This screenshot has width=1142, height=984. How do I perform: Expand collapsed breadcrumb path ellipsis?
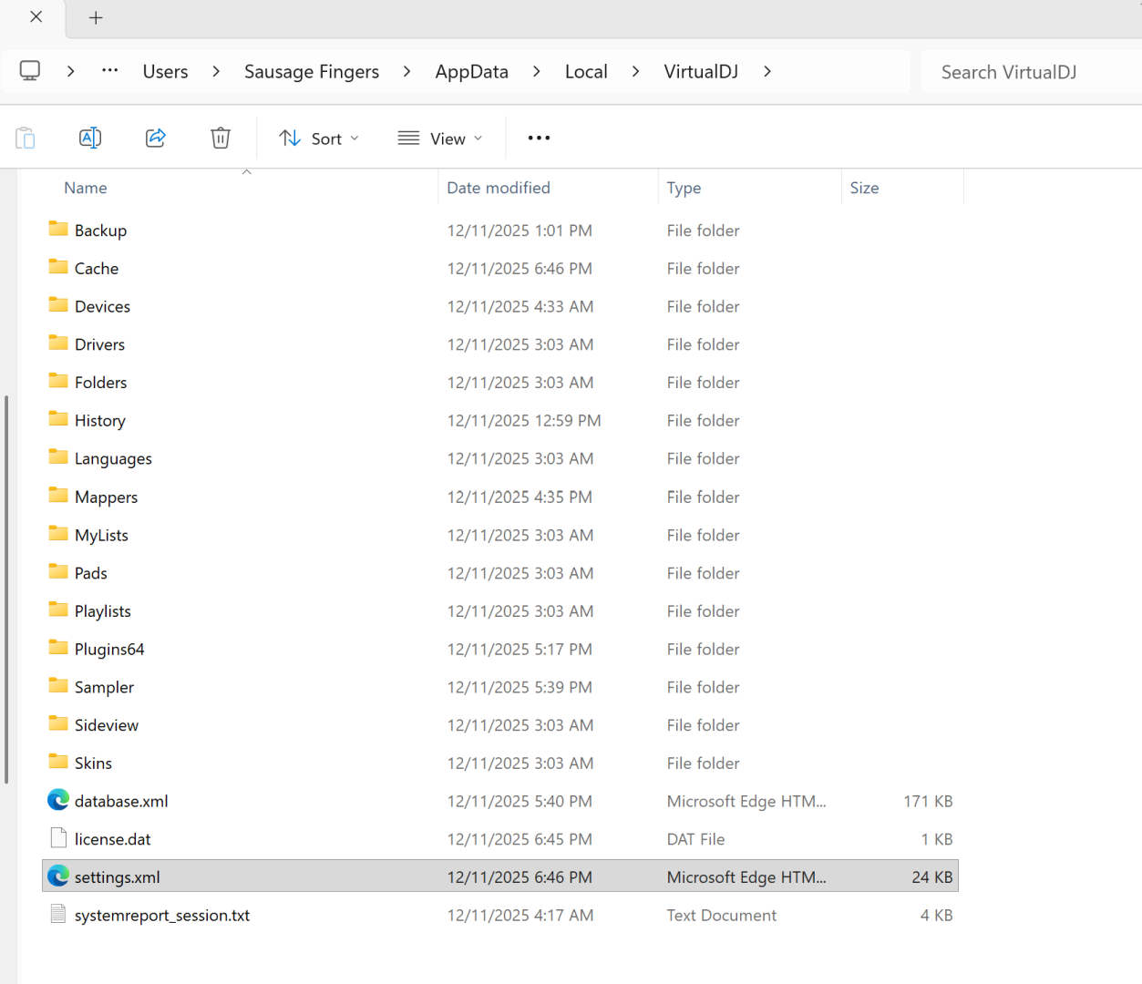click(109, 71)
